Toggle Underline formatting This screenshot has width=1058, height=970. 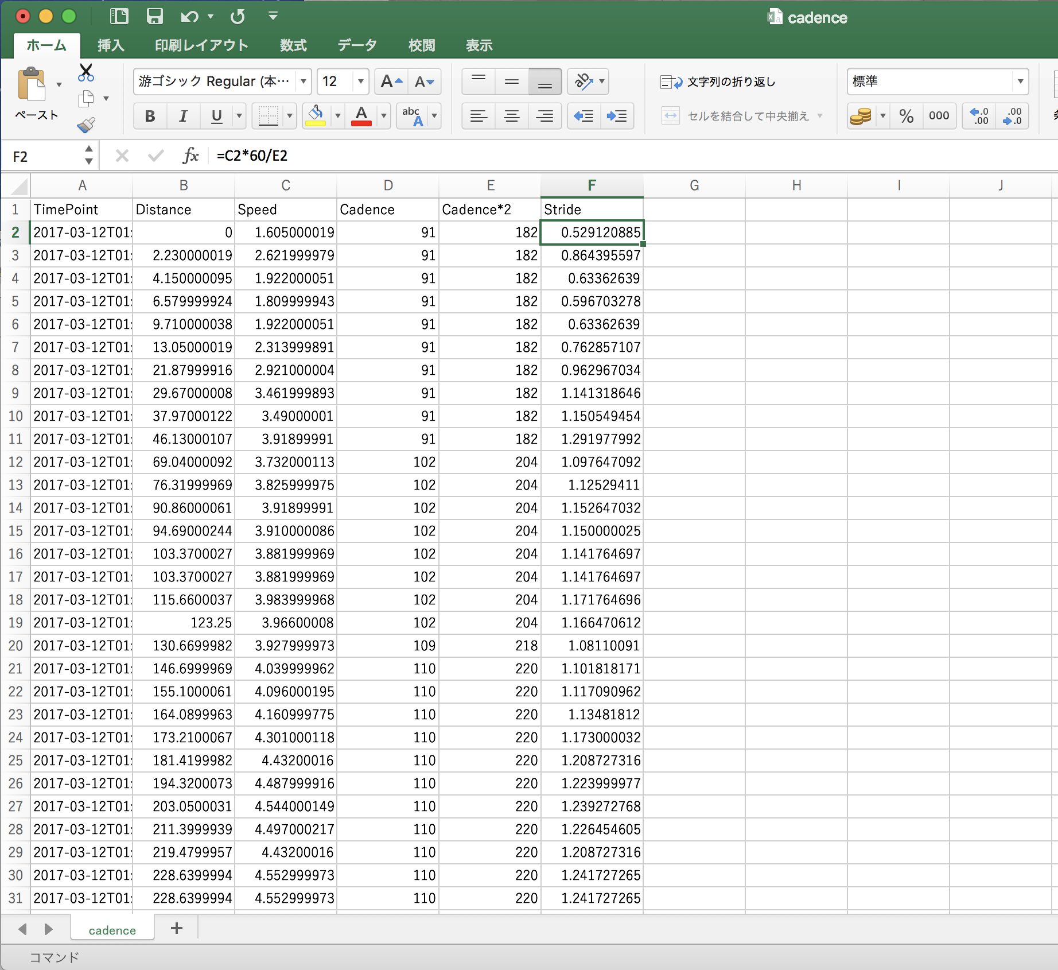216,116
